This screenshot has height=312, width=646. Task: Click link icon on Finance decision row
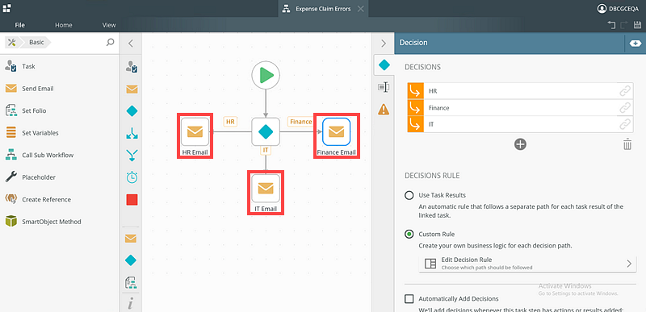point(625,108)
